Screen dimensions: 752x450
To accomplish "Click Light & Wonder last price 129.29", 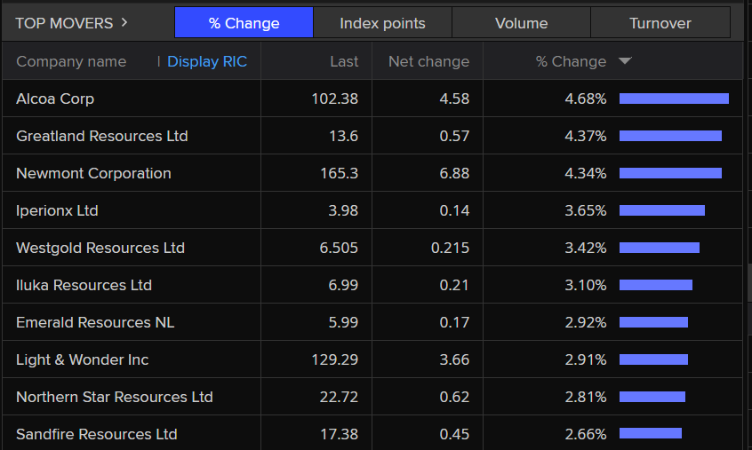I will [x=335, y=359].
